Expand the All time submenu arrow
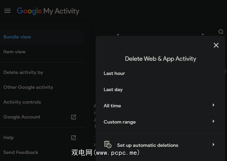Screen dimensions: 227x161 pos(213,105)
